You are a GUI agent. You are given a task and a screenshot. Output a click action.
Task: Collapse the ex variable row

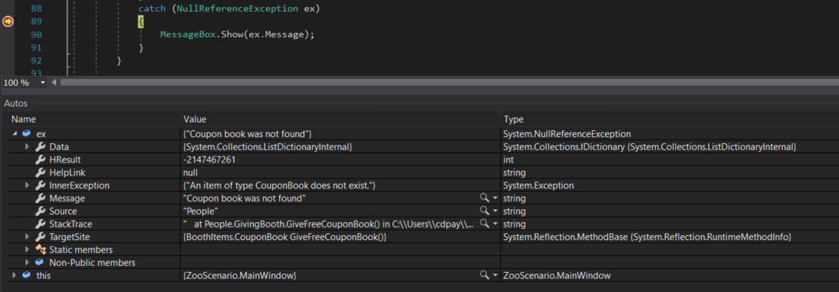pos(15,134)
